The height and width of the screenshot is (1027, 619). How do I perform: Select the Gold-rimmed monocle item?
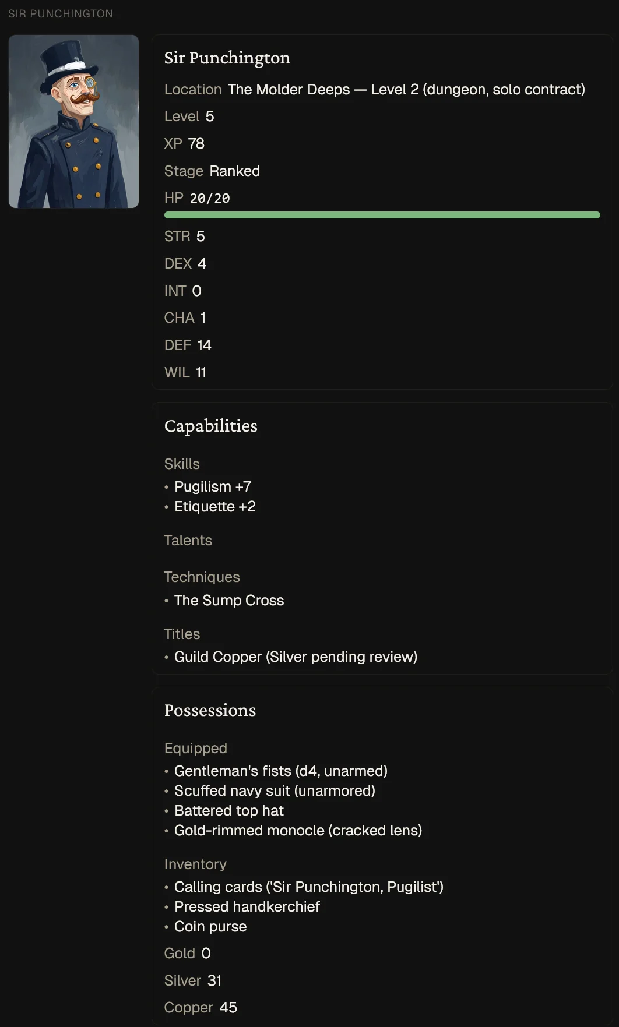tap(298, 830)
